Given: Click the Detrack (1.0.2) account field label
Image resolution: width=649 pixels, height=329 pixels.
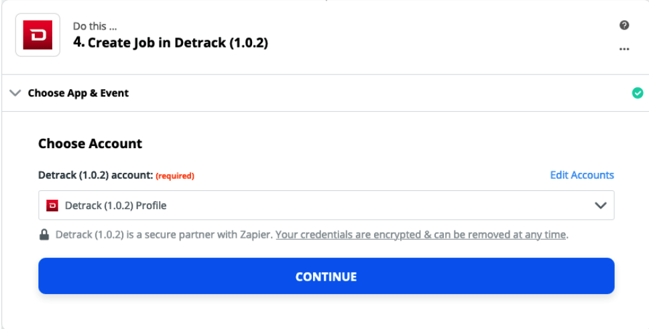Looking at the screenshot, I should [96, 176].
